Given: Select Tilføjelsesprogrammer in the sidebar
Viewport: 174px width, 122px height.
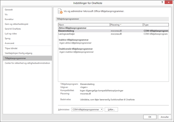Looking at the screenshot, I should click(x=28, y=58).
